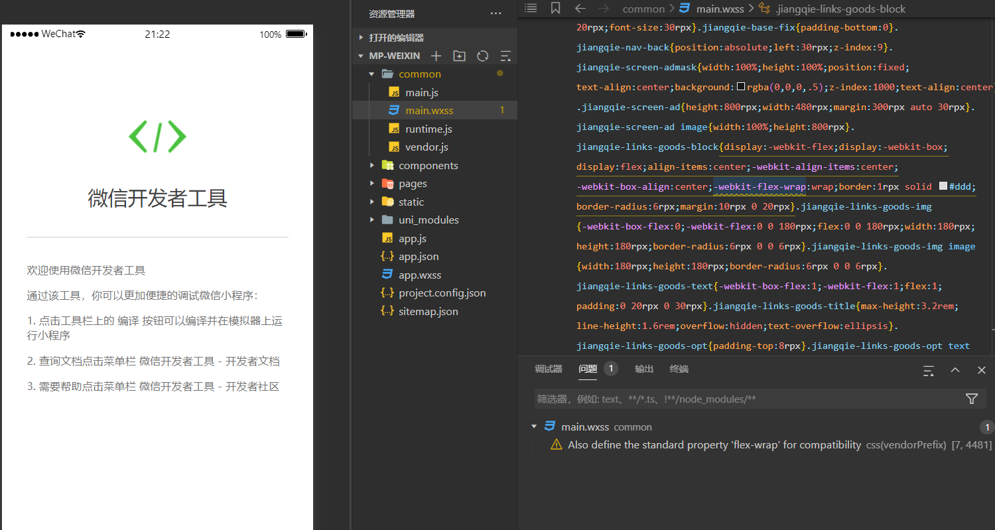This screenshot has height=530, width=995.
Task: Click the 21:22 clock in simulator
Action: tap(157, 34)
